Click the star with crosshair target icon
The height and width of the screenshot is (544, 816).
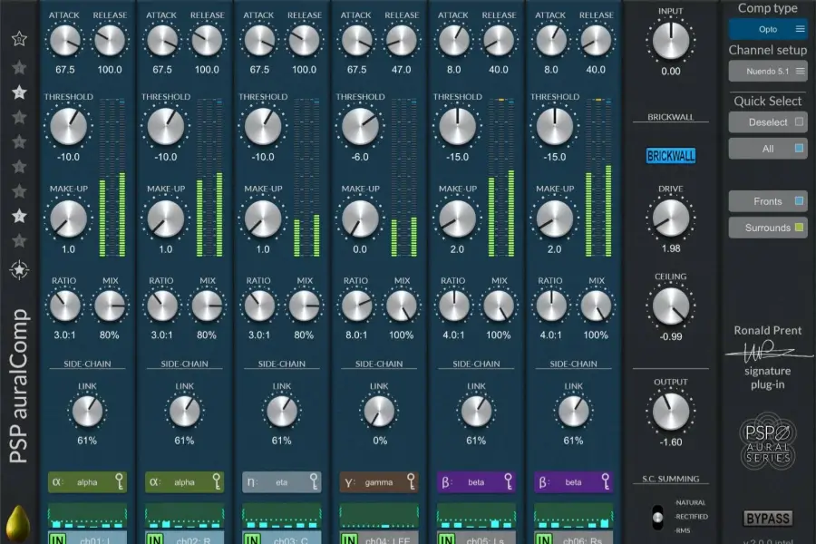point(19,269)
